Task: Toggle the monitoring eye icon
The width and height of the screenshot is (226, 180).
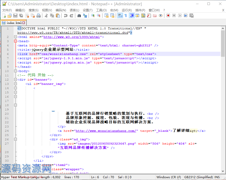Action: [160, 16]
